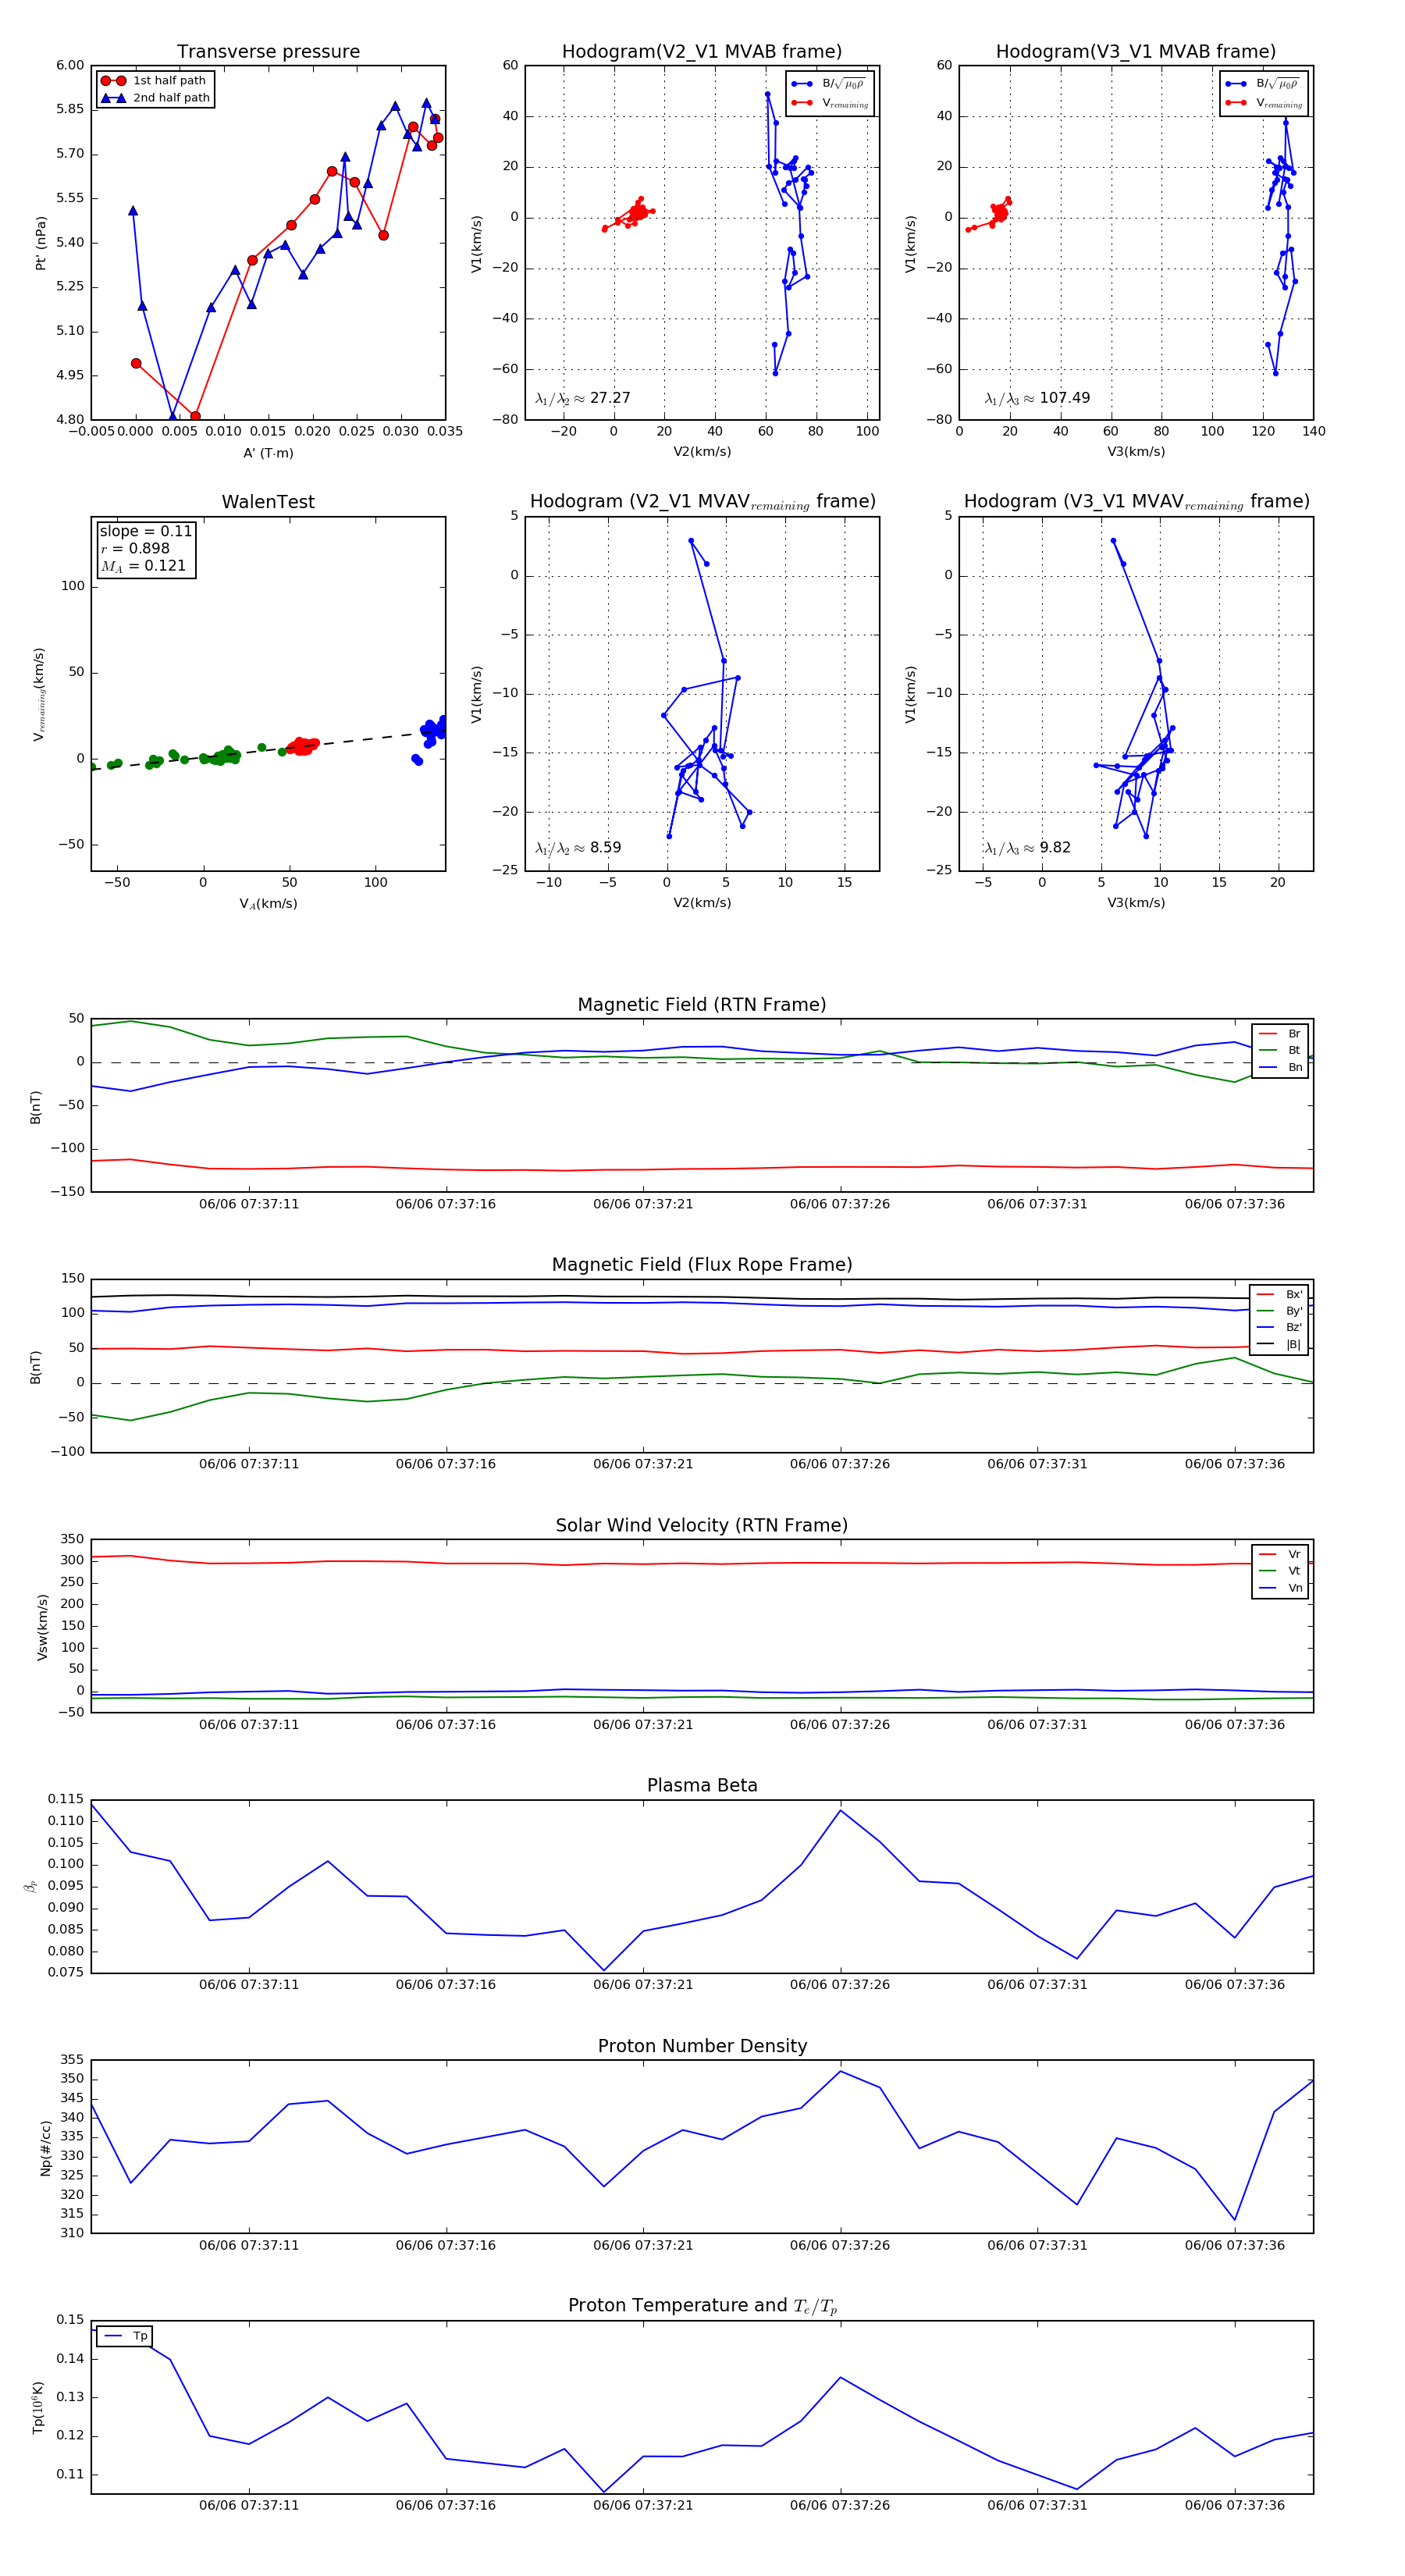Screen dimensions: 1405x2576
Task: Click the Pt' (nPa) y-axis label
Action: tap(41, 243)
